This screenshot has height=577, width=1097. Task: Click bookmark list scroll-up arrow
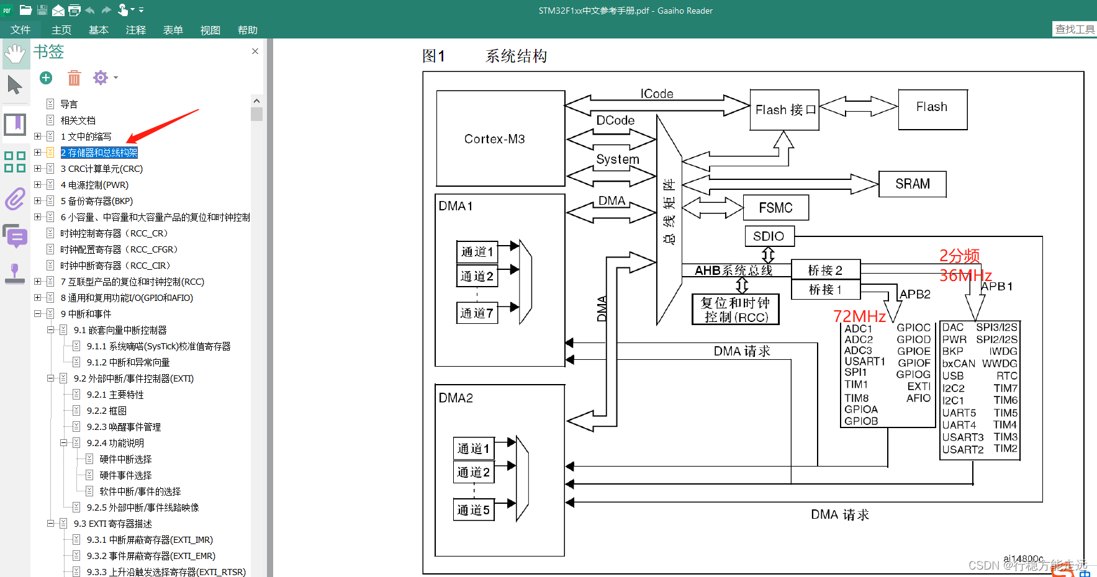pyautogui.click(x=256, y=101)
